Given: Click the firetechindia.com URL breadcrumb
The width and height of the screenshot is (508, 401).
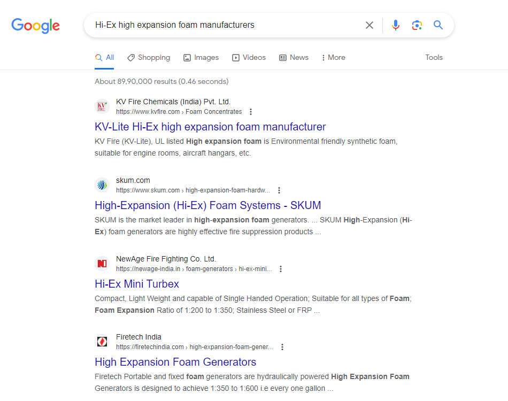Looking at the screenshot, I should coord(195,347).
